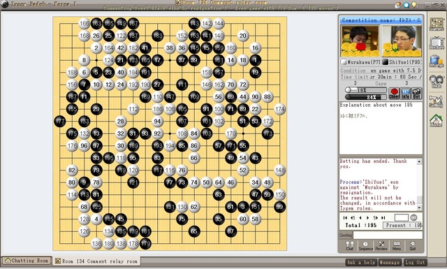Click the Condition game info row
The image size is (447, 269).
[381, 71]
